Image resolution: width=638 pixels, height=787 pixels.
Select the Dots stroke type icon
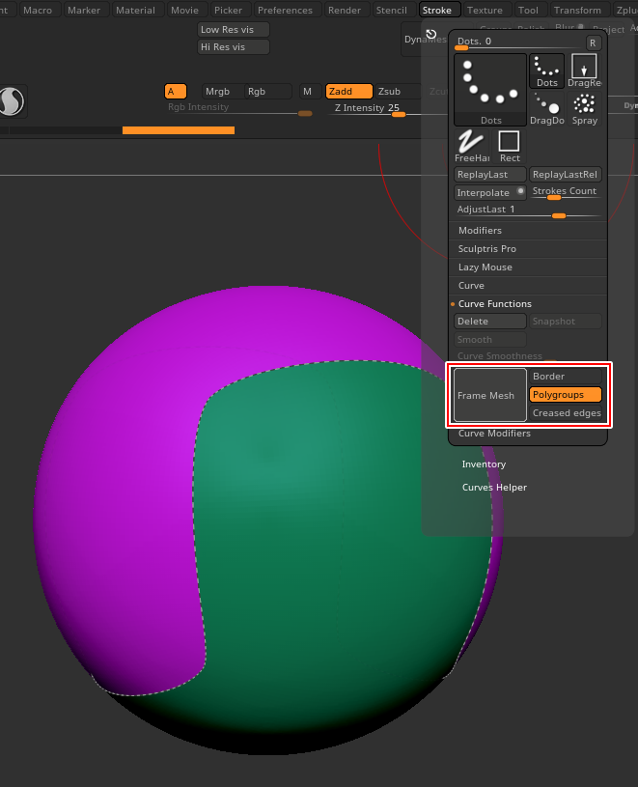click(x=547, y=70)
